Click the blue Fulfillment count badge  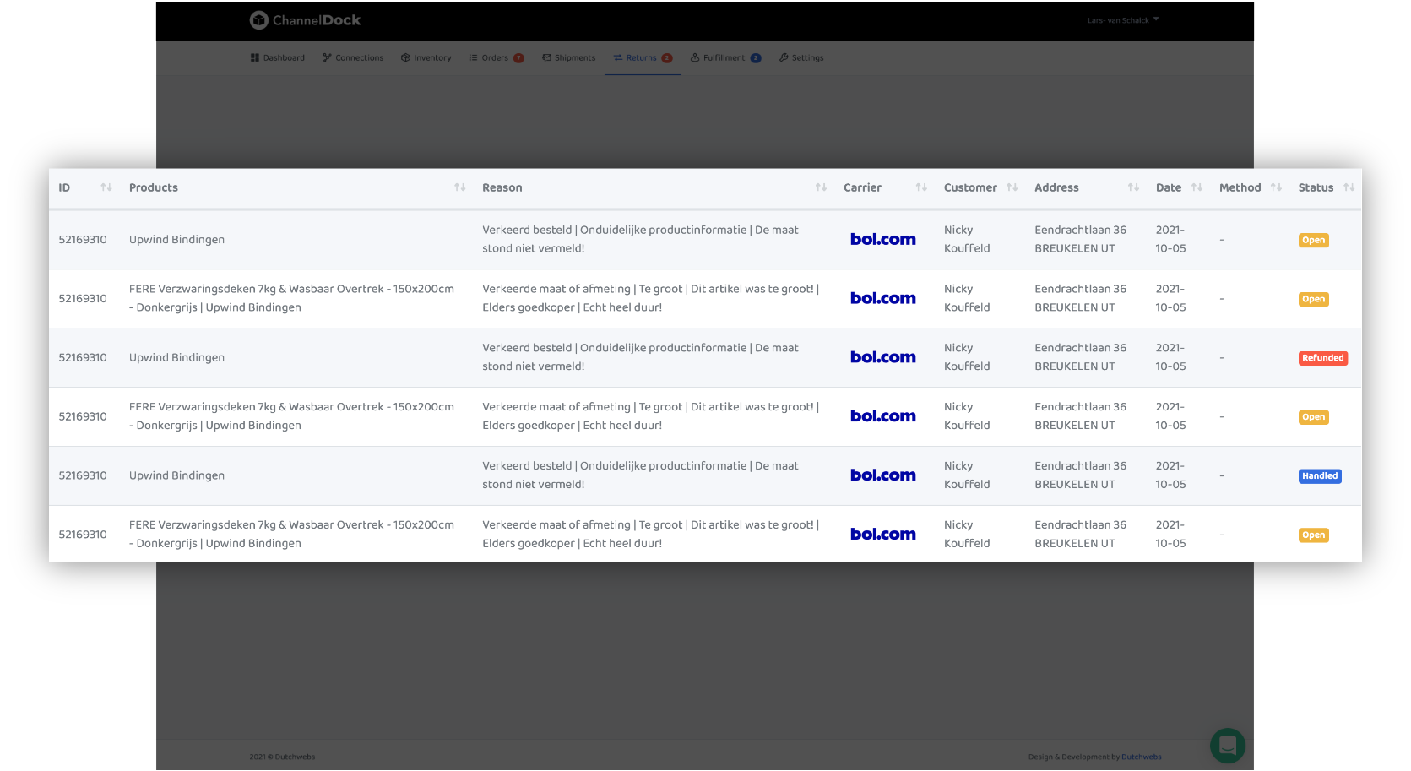point(756,58)
